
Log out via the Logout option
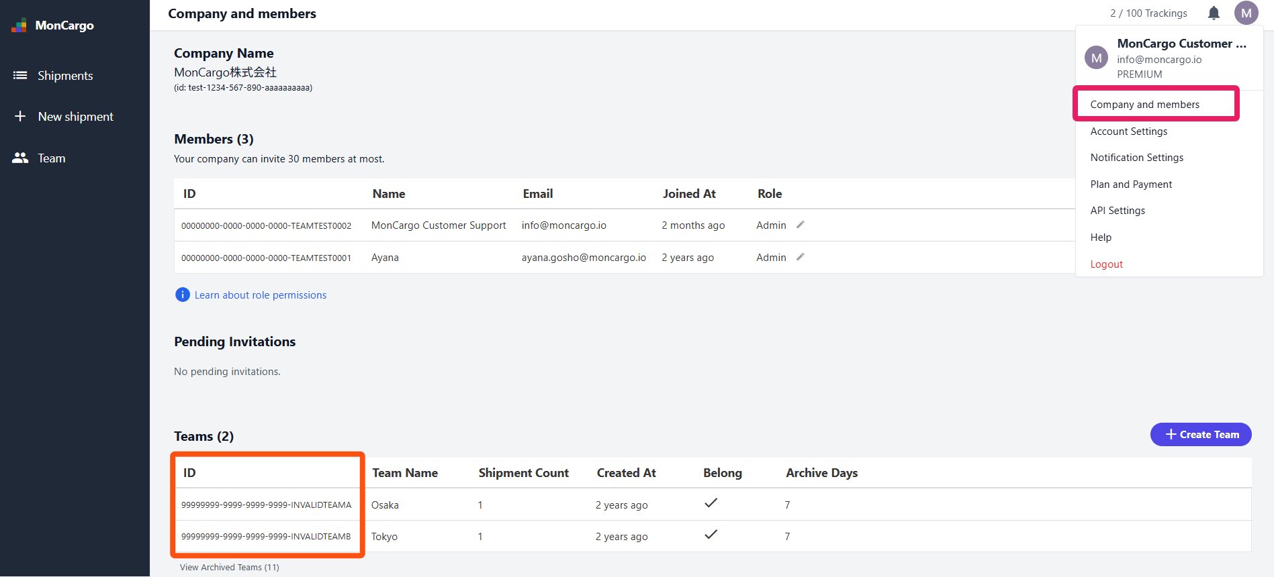[1106, 264]
